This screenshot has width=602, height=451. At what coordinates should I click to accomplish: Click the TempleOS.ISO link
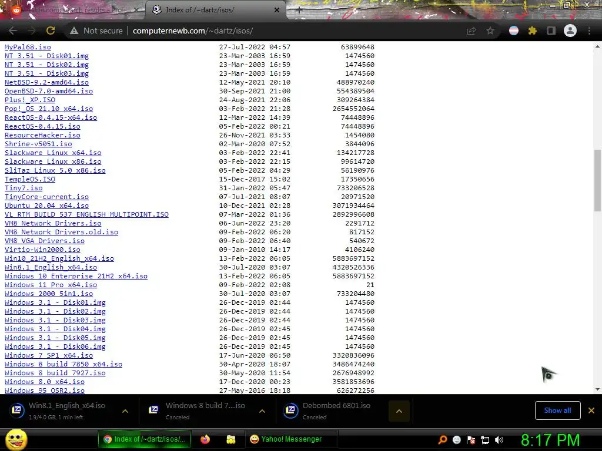click(30, 179)
